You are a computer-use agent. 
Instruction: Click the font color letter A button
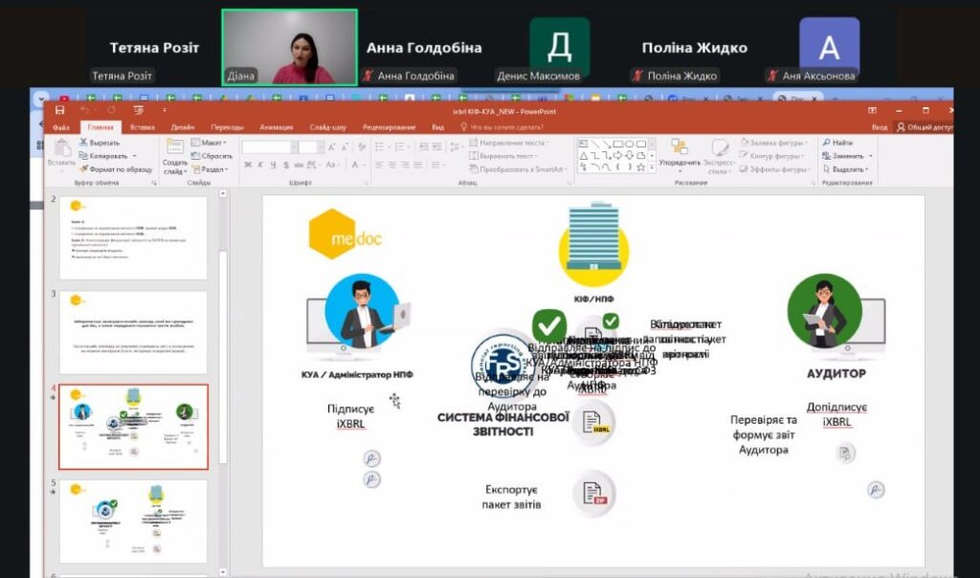tap(354, 166)
